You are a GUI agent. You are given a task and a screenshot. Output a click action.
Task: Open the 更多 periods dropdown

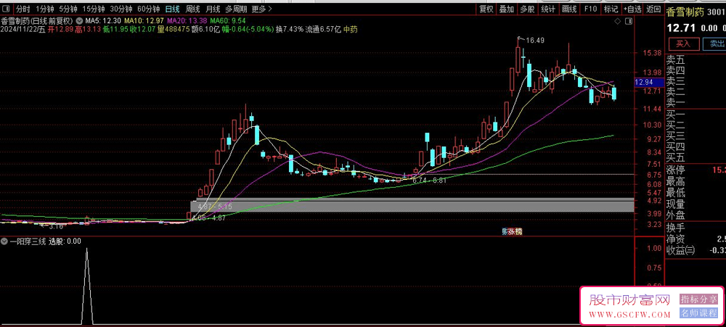click(x=262, y=9)
